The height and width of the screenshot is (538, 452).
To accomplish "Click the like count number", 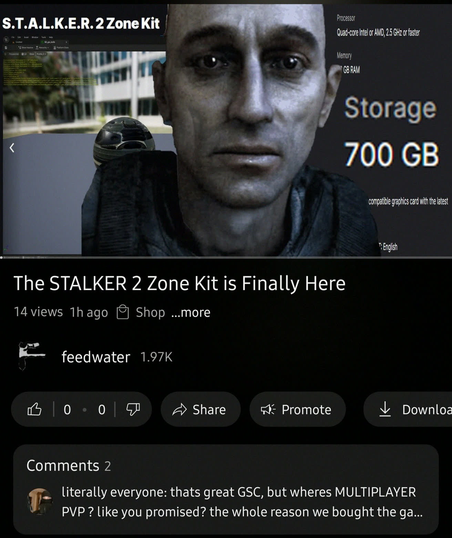I will coord(67,409).
